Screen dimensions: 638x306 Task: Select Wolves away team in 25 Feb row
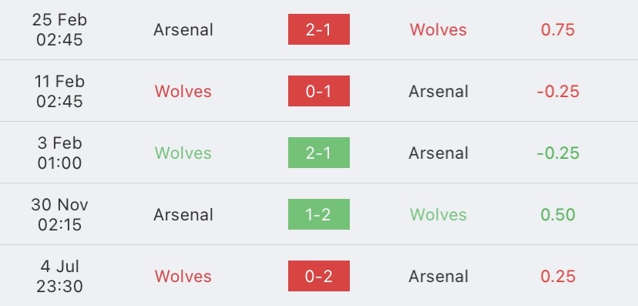438,30
